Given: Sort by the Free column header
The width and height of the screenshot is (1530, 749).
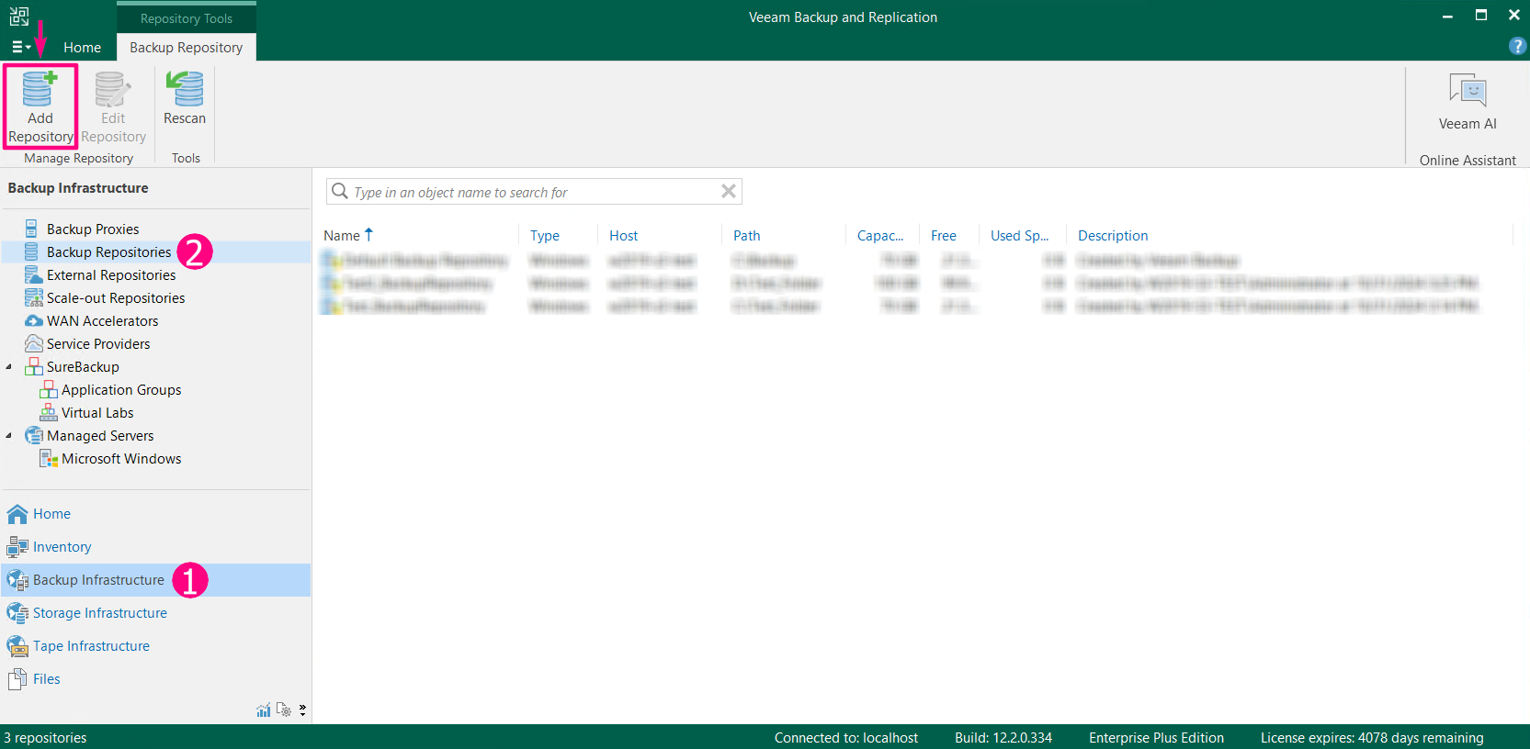Looking at the screenshot, I should pyautogui.click(x=944, y=236).
